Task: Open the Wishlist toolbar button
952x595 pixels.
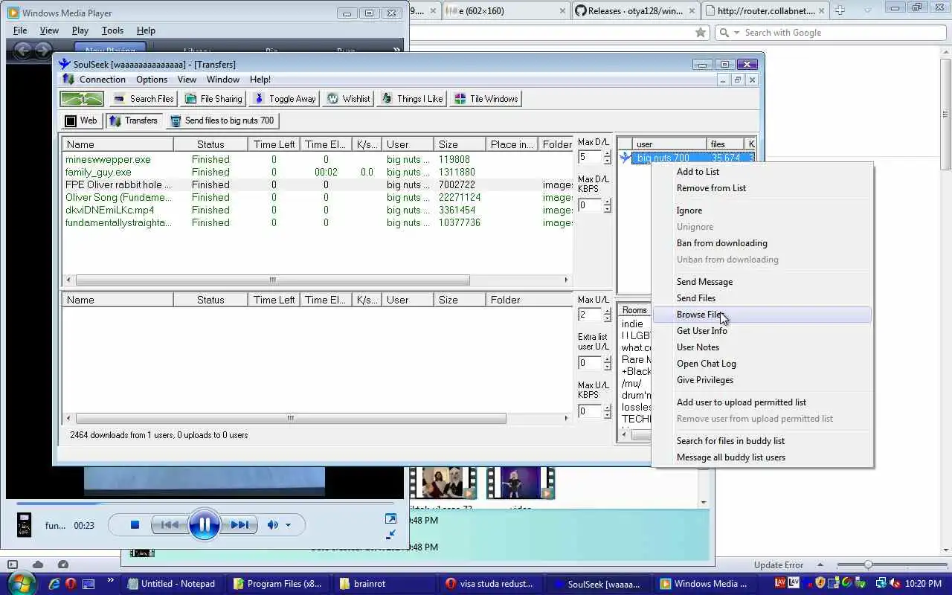Action: 349,99
